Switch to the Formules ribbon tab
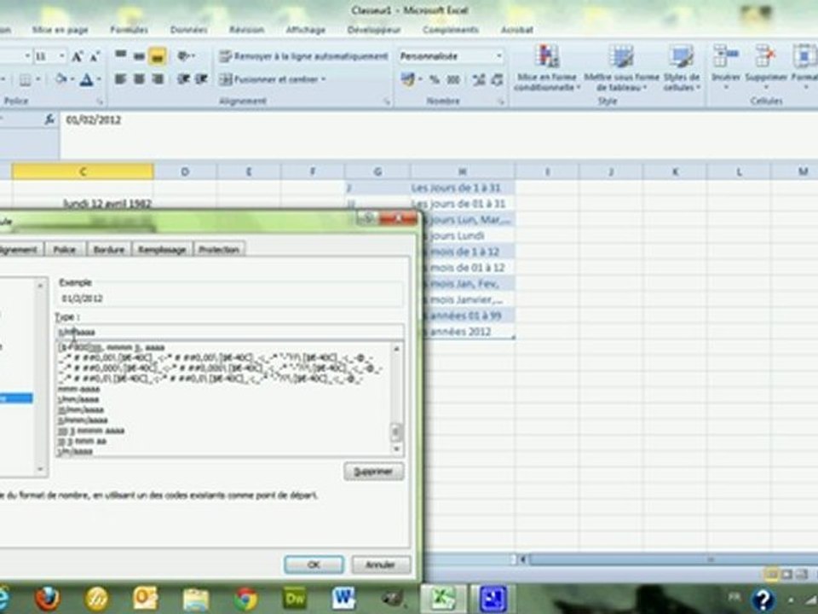818x614 pixels. coord(129,30)
